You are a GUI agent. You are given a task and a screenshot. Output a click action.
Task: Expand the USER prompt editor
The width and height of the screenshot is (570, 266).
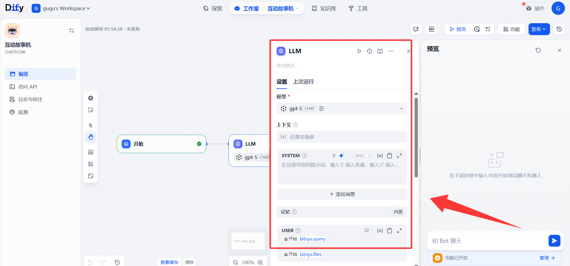click(x=399, y=231)
